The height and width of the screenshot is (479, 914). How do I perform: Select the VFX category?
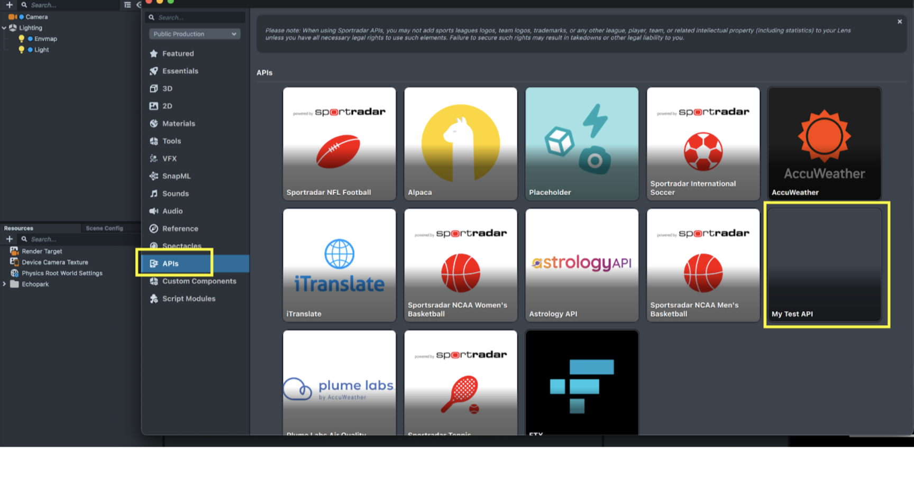click(x=169, y=158)
